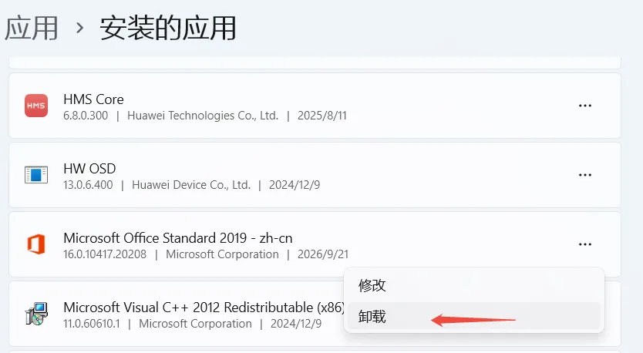Click the Office install date 2026/9/21

323,254
